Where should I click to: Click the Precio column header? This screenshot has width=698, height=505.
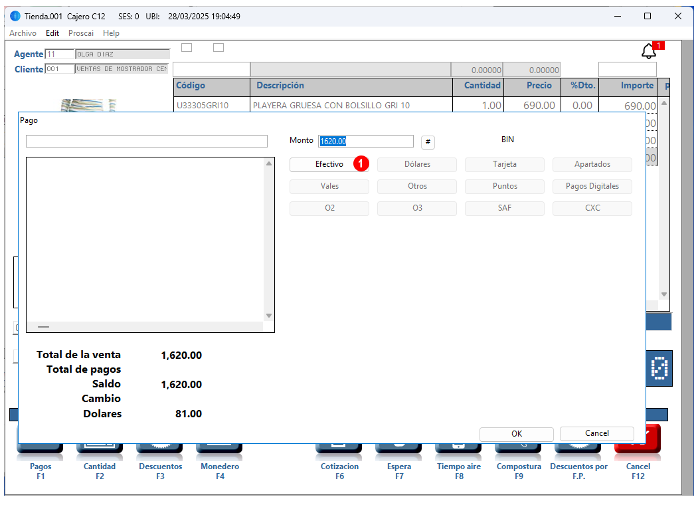532,87
